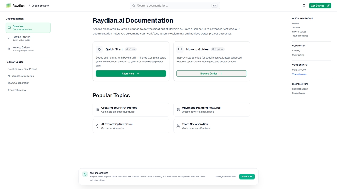Focus the Search documentation field
Screen dimensions: 337x189
coord(175,6)
